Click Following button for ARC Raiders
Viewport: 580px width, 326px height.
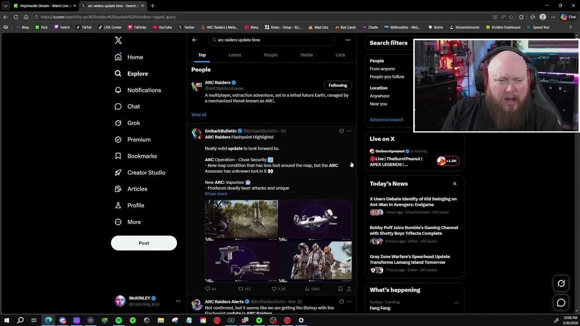tap(338, 85)
